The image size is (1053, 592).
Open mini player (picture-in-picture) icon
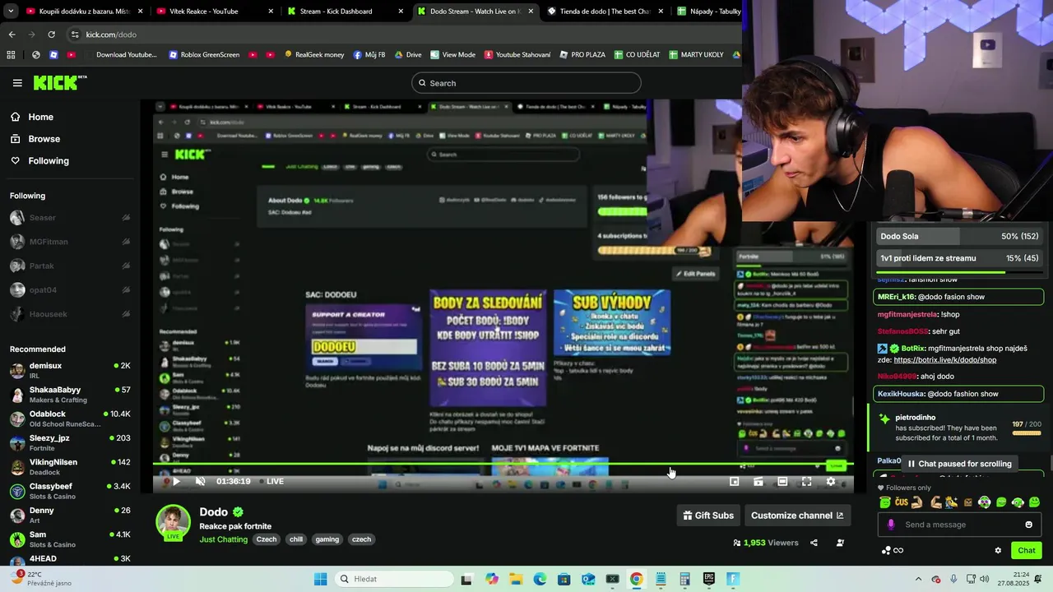point(734,482)
